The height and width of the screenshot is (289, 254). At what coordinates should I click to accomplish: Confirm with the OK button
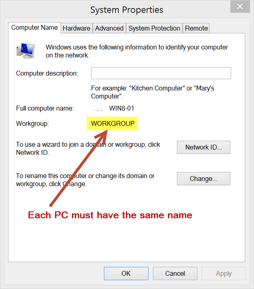(126, 273)
